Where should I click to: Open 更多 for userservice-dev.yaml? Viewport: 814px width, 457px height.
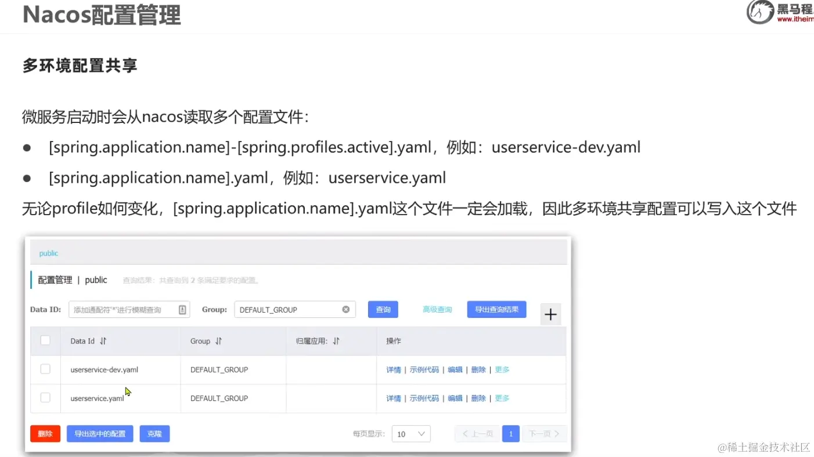coord(502,369)
